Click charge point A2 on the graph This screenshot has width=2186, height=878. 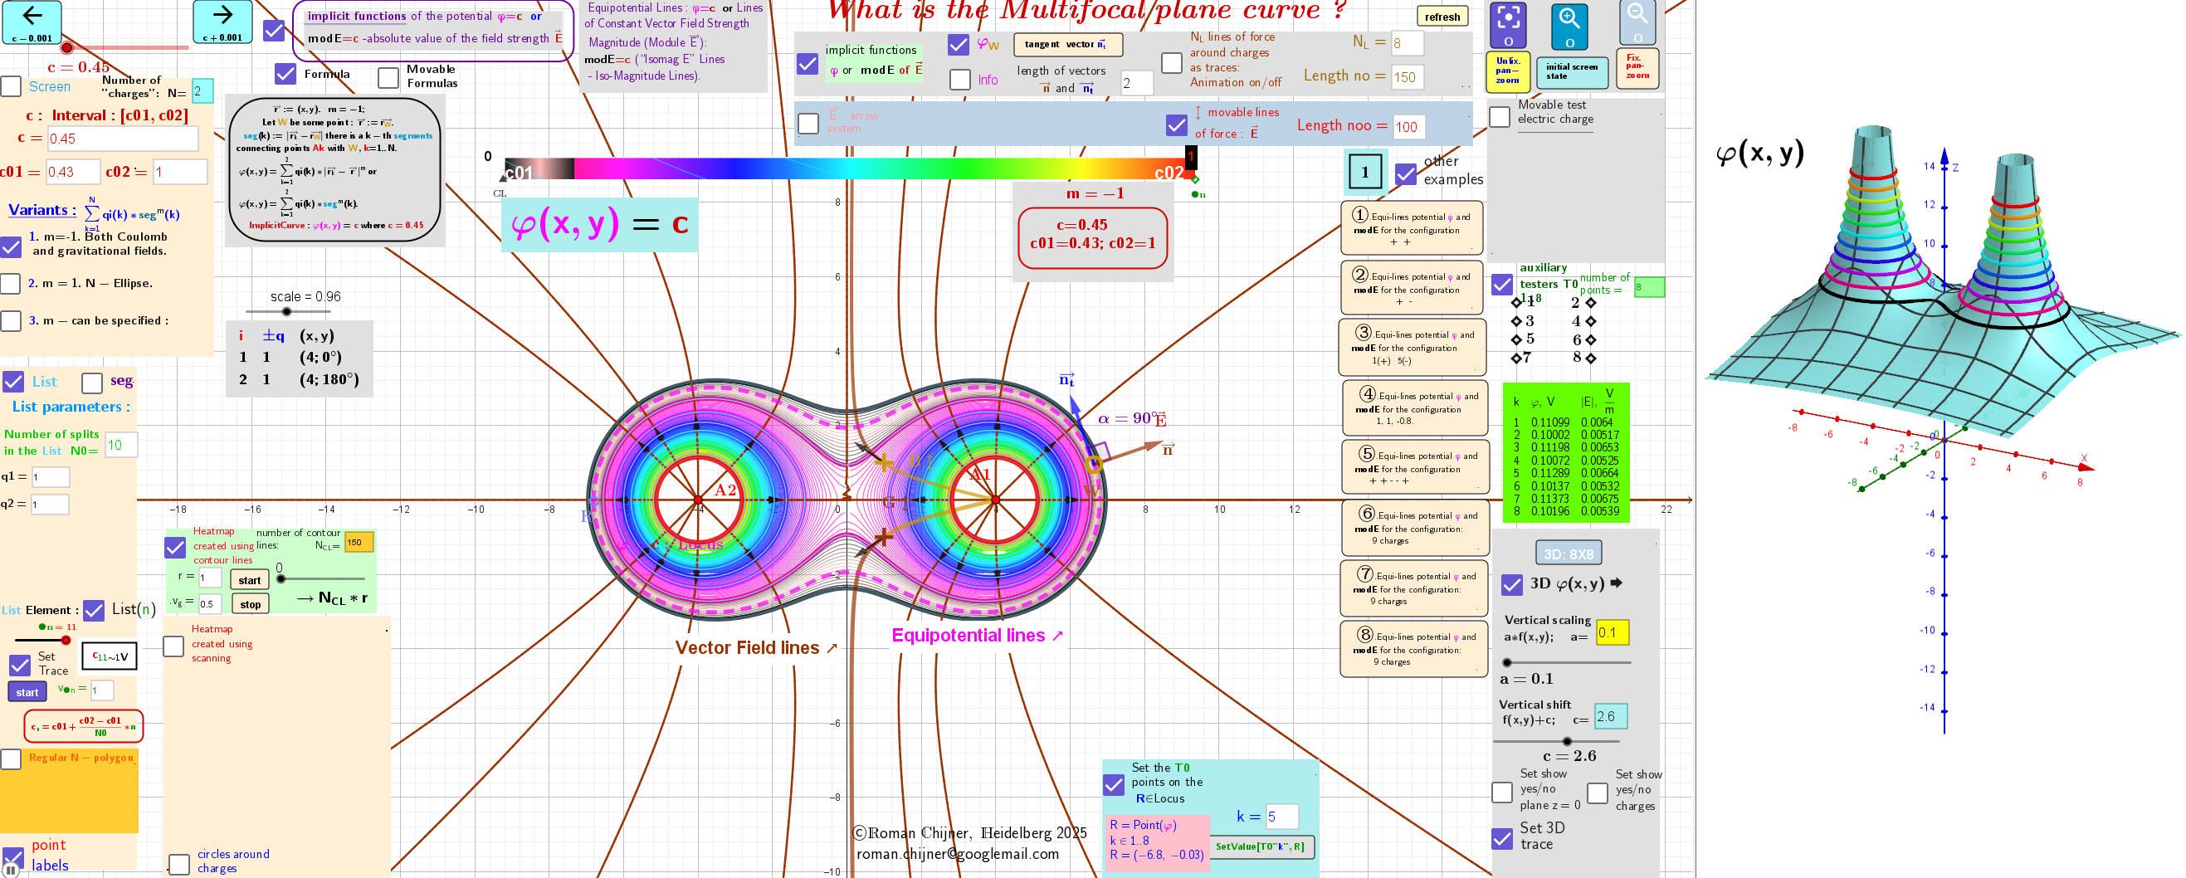point(698,500)
